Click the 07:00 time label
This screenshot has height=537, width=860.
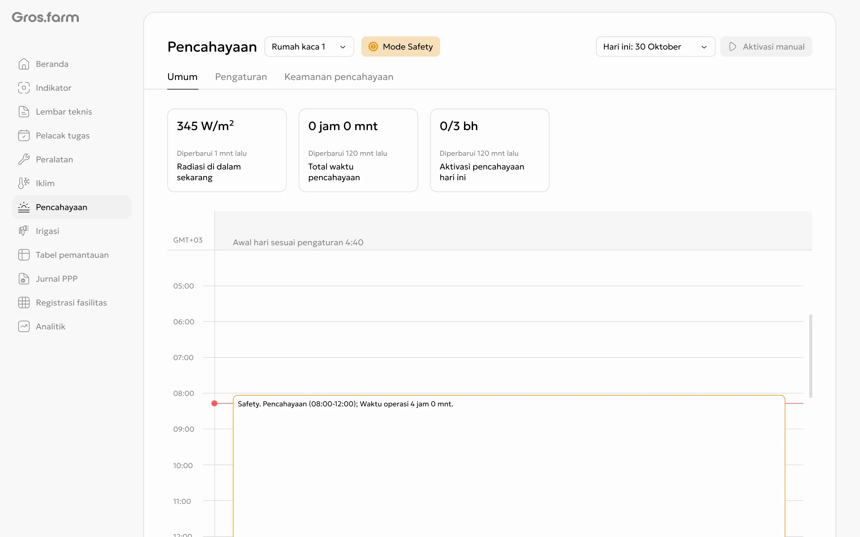click(x=183, y=358)
